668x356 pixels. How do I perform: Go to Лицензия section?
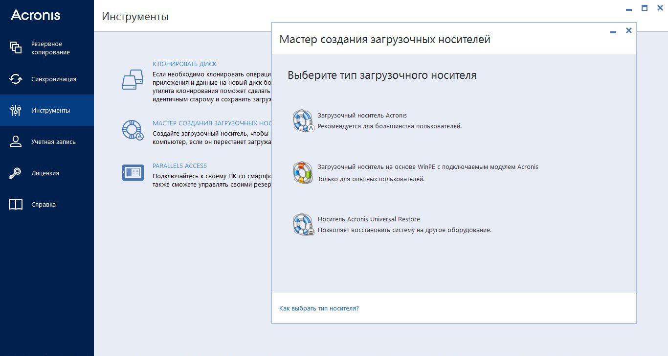47,173
